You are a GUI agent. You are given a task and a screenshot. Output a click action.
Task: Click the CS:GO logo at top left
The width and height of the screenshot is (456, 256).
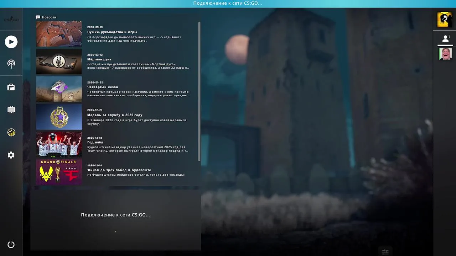pos(11,19)
